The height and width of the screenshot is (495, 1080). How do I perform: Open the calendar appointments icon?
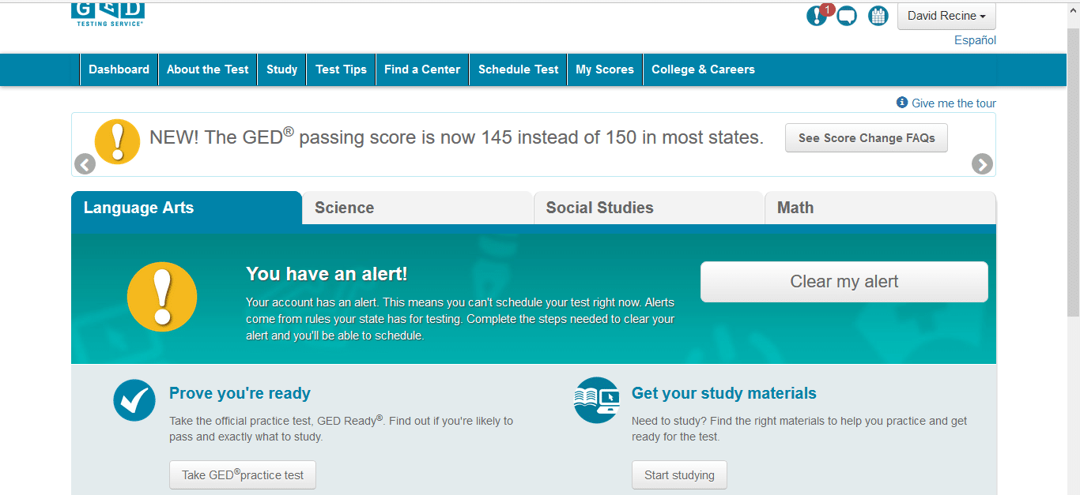pos(878,16)
